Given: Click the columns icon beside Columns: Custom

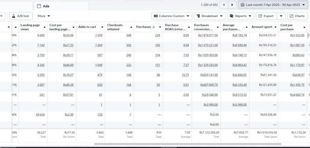Looking at the screenshot, I should 156,16.
